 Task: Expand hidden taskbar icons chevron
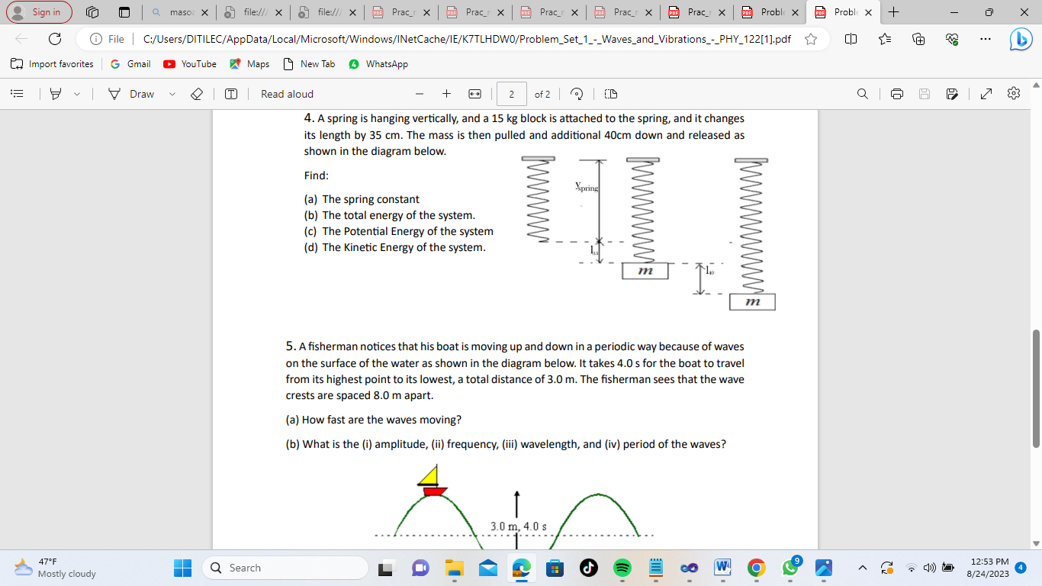point(862,568)
